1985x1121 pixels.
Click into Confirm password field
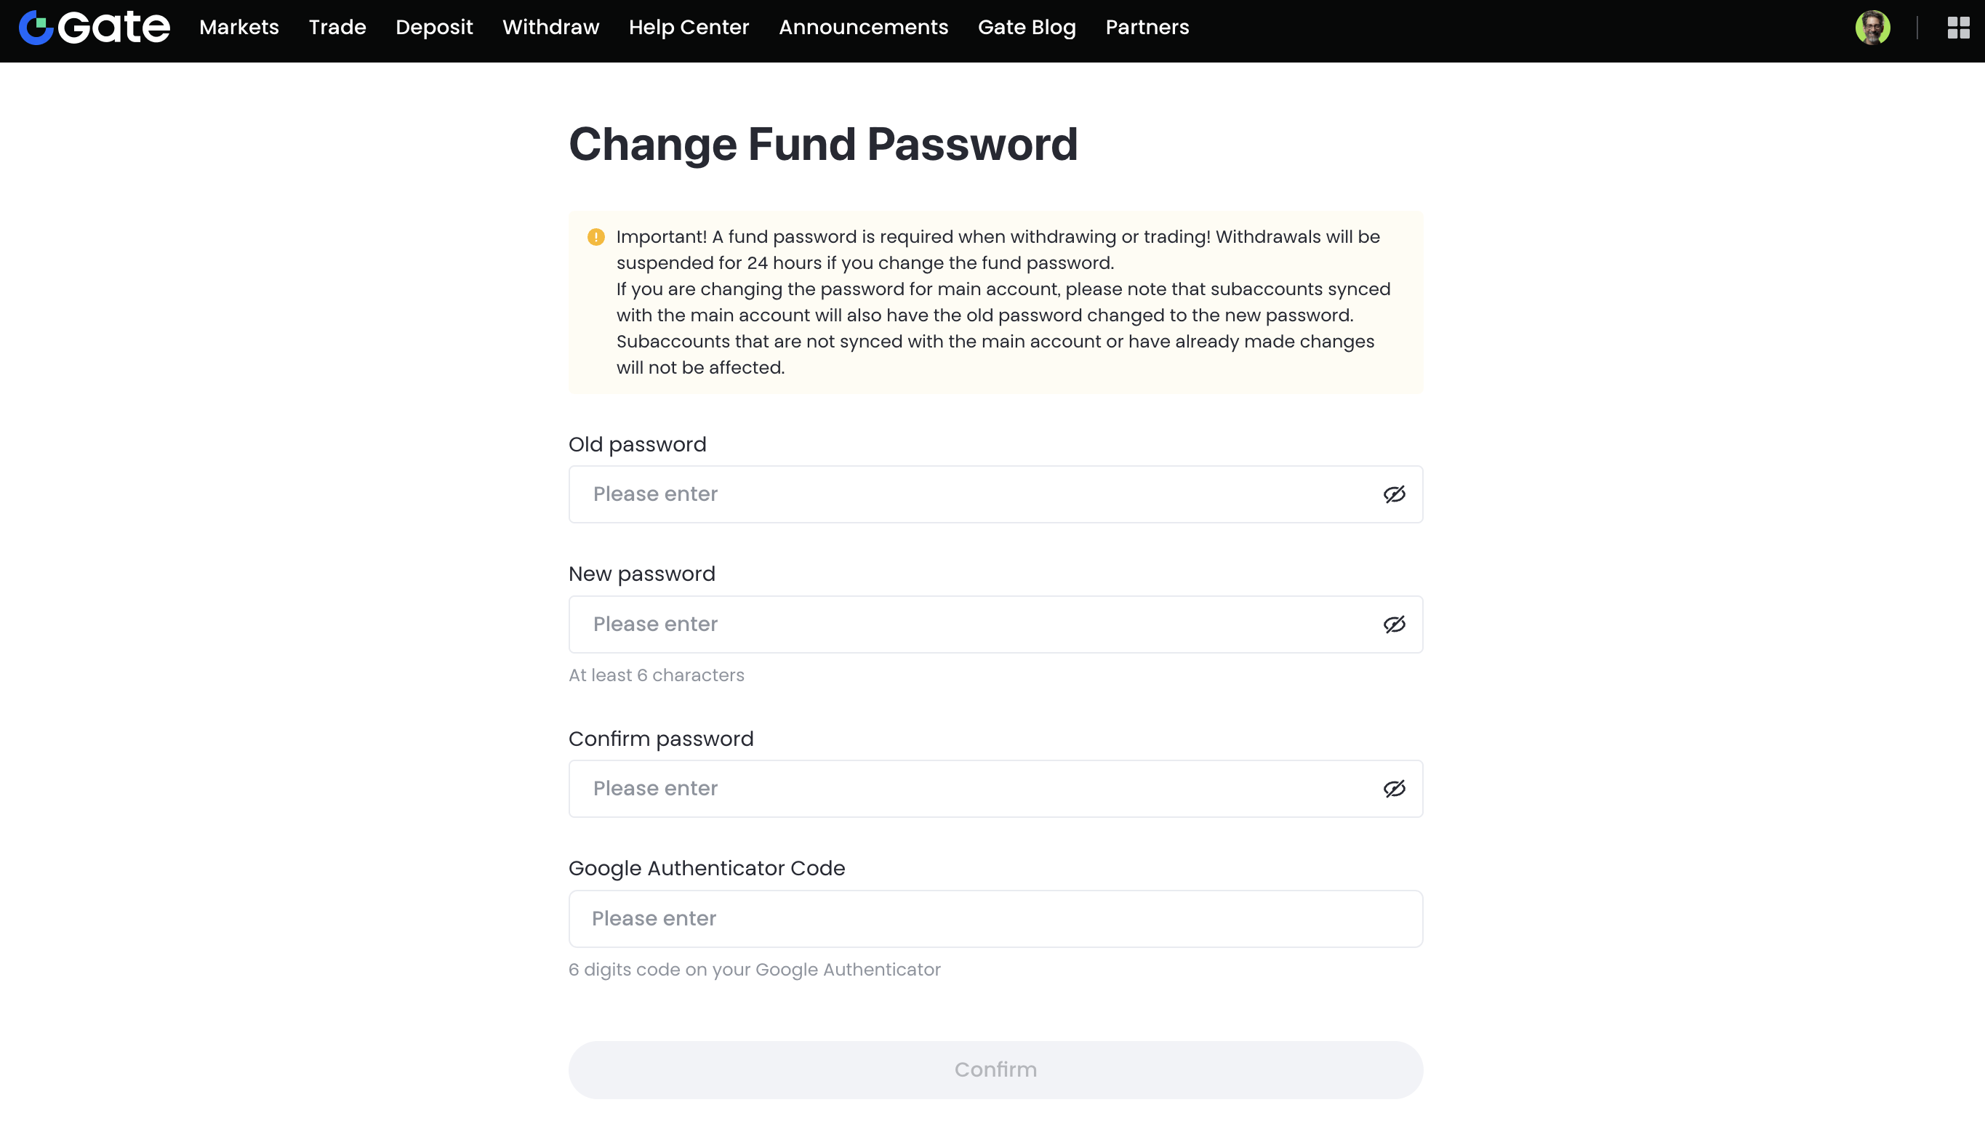pyautogui.click(x=995, y=789)
